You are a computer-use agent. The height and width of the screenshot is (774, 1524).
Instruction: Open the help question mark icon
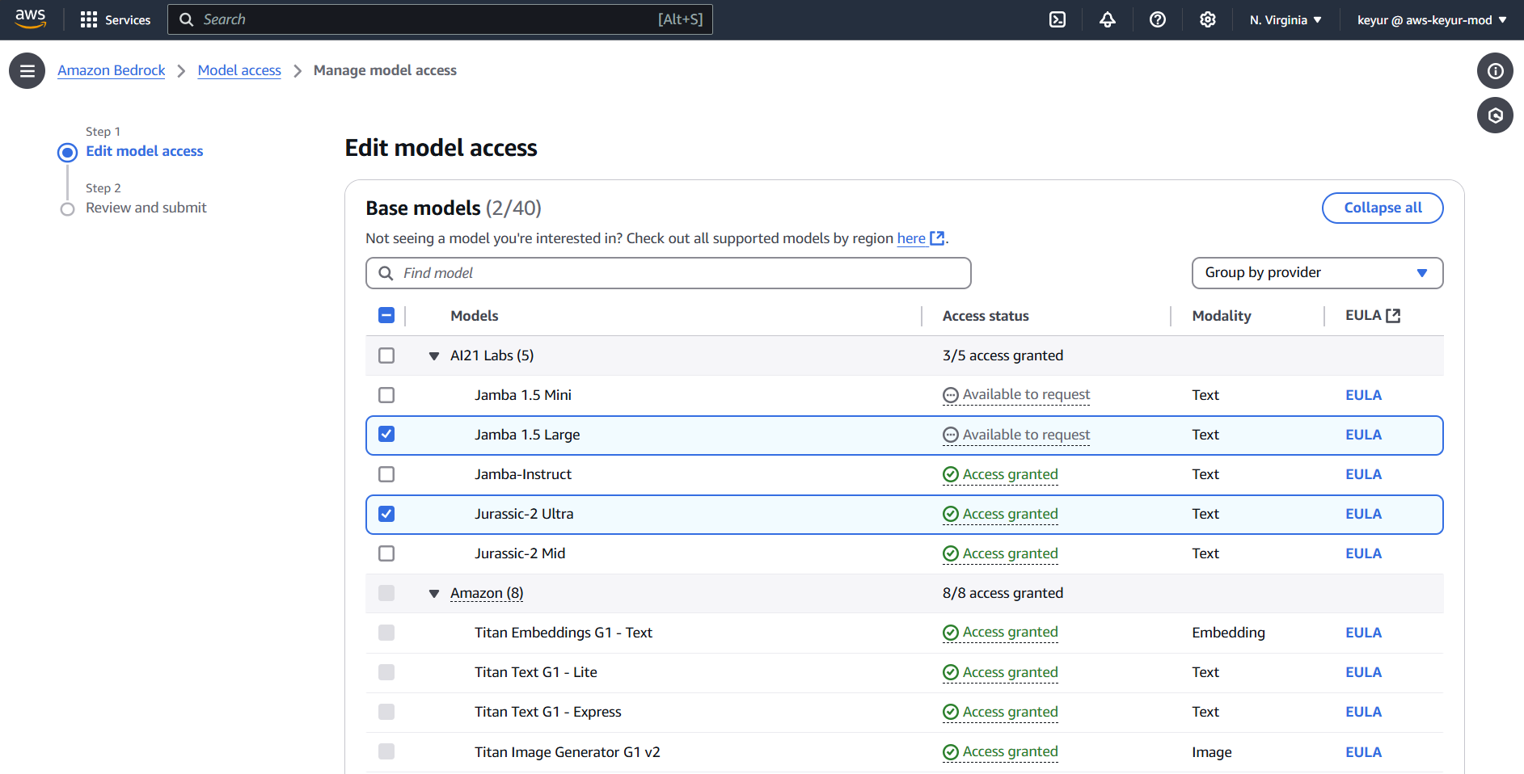1158,19
